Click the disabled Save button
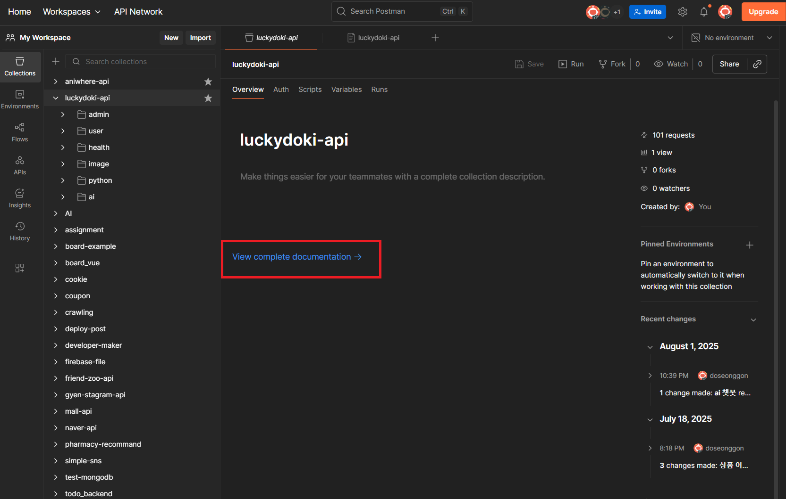Viewport: 786px width, 499px height. [529, 64]
